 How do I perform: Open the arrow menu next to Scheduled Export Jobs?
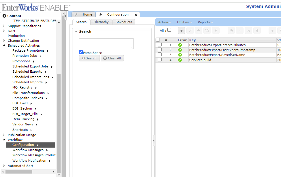(52, 67)
